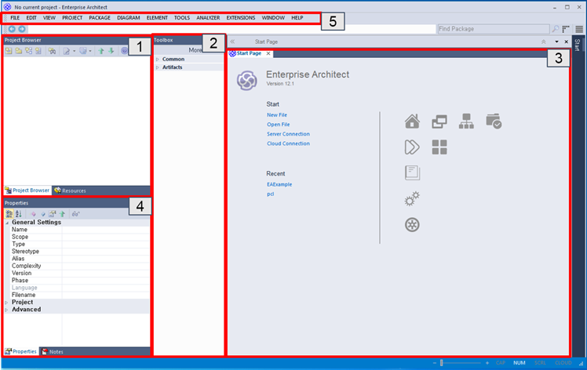Switch to the Notes tab
Viewport: 587px width, 370px height.
[53, 352]
